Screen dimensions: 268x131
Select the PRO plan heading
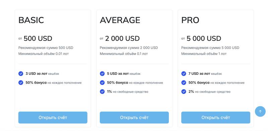(x=190, y=20)
